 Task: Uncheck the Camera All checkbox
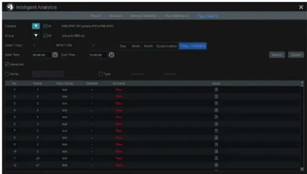point(45,26)
